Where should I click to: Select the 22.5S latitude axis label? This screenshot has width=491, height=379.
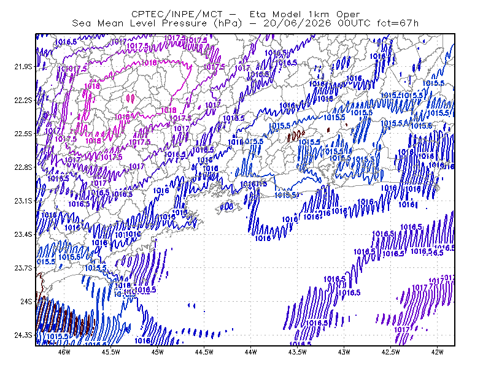pyautogui.click(x=23, y=134)
